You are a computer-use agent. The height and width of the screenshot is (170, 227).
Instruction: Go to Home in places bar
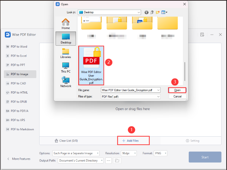[x=66, y=24]
